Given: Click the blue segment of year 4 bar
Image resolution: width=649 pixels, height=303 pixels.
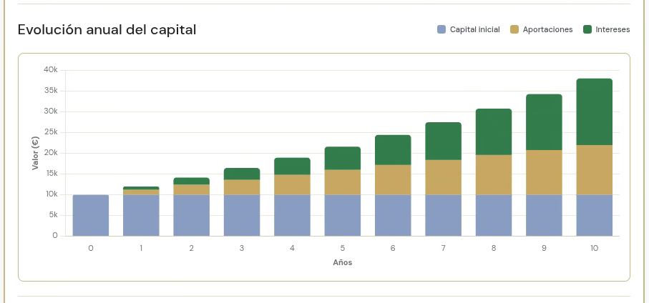Looking at the screenshot, I should click(292, 215).
